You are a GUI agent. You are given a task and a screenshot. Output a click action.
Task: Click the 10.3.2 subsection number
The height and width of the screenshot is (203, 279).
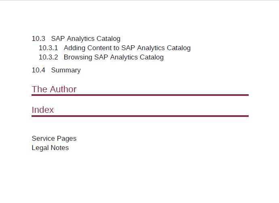(x=49, y=57)
